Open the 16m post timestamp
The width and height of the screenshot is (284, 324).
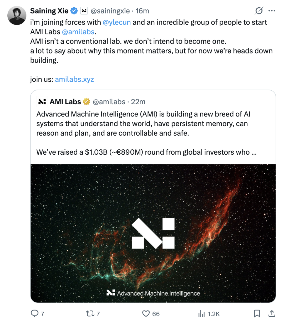pos(142,11)
